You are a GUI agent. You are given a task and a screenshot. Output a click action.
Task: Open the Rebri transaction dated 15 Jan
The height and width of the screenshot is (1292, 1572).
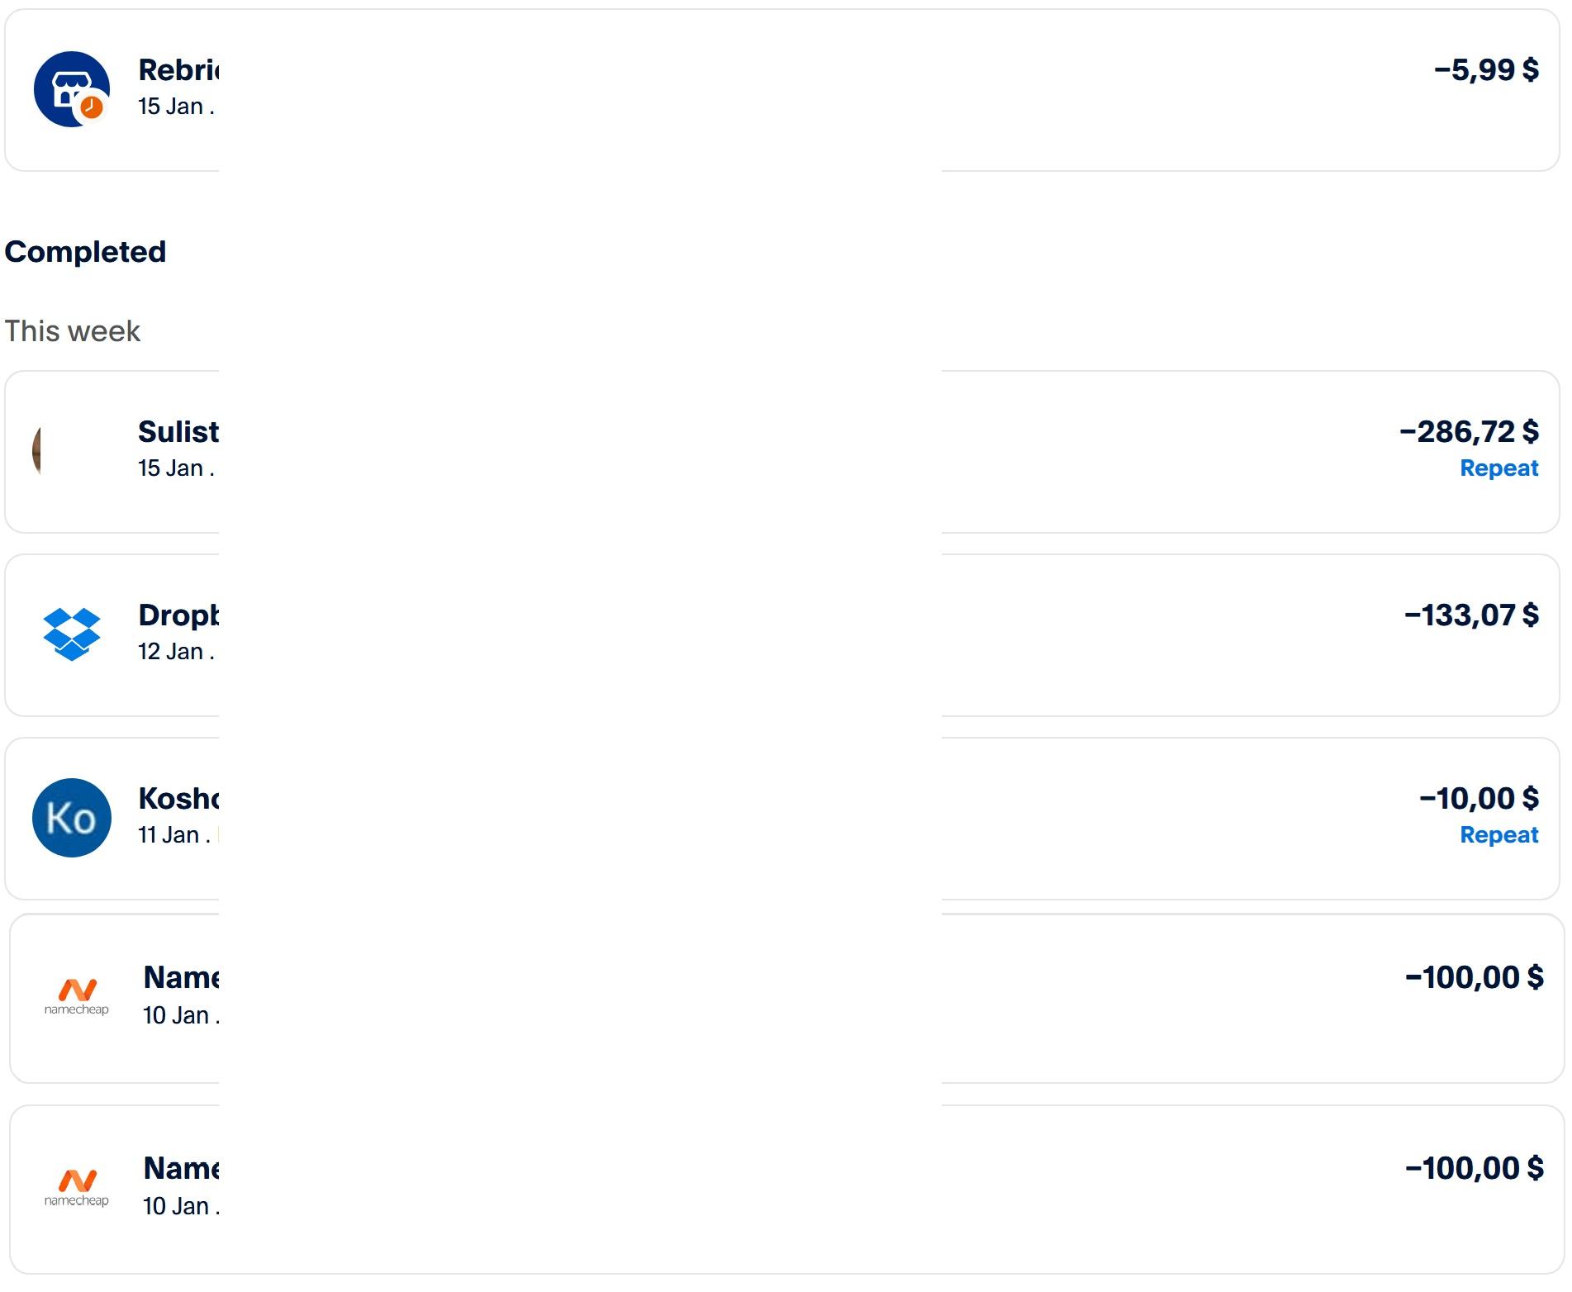click(x=178, y=71)
